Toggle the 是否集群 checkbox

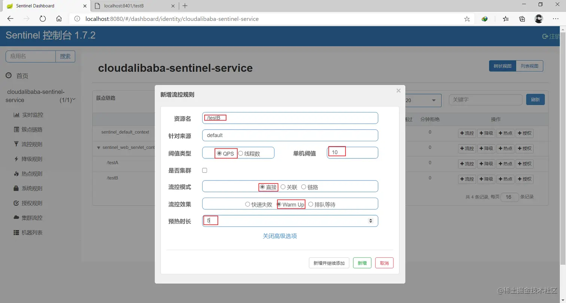pyautogui.click(x=204, y=170)
